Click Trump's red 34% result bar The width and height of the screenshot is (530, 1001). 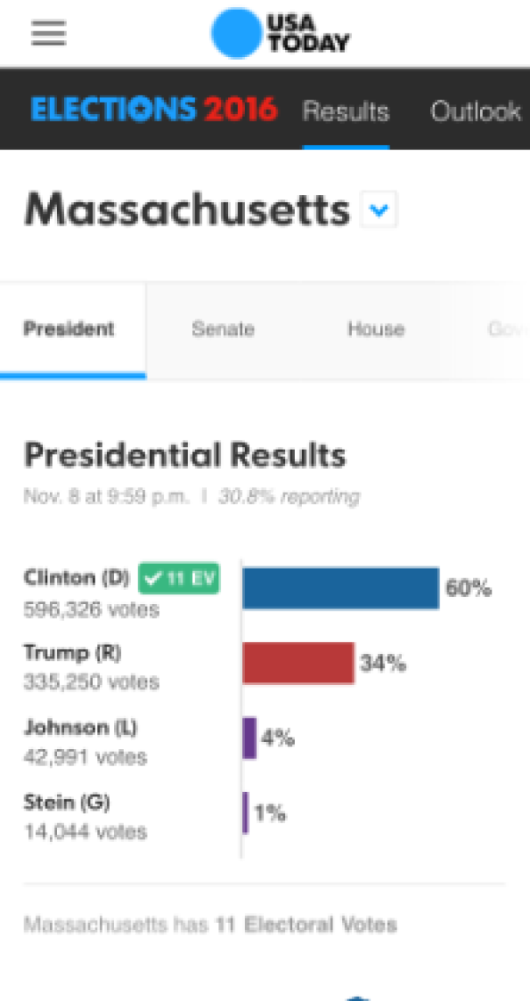[x=297, y=663]
